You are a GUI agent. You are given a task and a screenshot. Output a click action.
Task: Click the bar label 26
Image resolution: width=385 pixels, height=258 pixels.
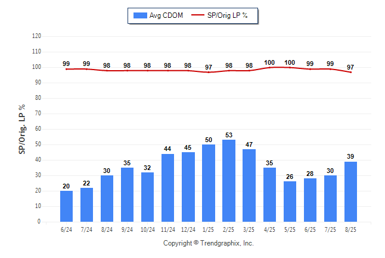[290, 177]
